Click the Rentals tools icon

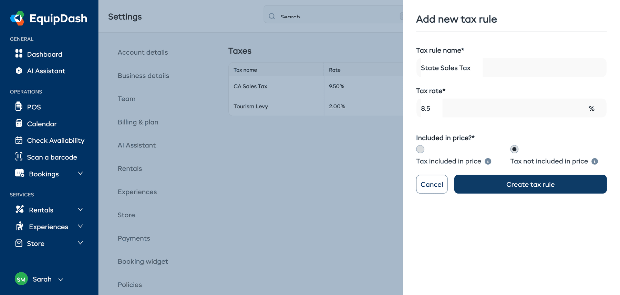click(20, 209)
